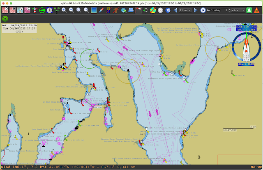This screenshot has height=170, width=263.
Task: Click the Reckoning value field showing 6
Action: point(224,10)
